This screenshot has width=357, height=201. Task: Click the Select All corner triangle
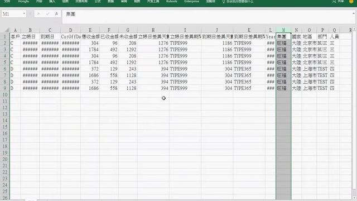[x=7, y=30]
